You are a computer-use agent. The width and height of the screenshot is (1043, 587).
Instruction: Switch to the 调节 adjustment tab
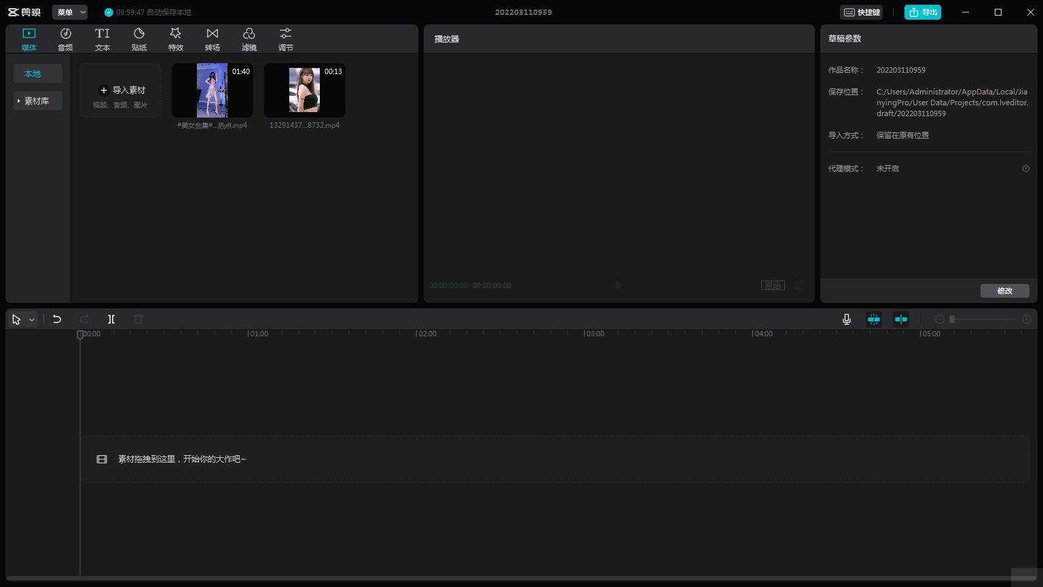[x=286, y=39]
